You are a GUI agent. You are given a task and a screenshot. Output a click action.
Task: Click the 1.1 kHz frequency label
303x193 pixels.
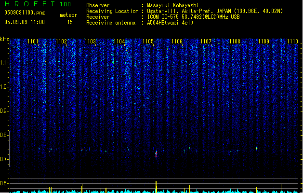(4, 63)
